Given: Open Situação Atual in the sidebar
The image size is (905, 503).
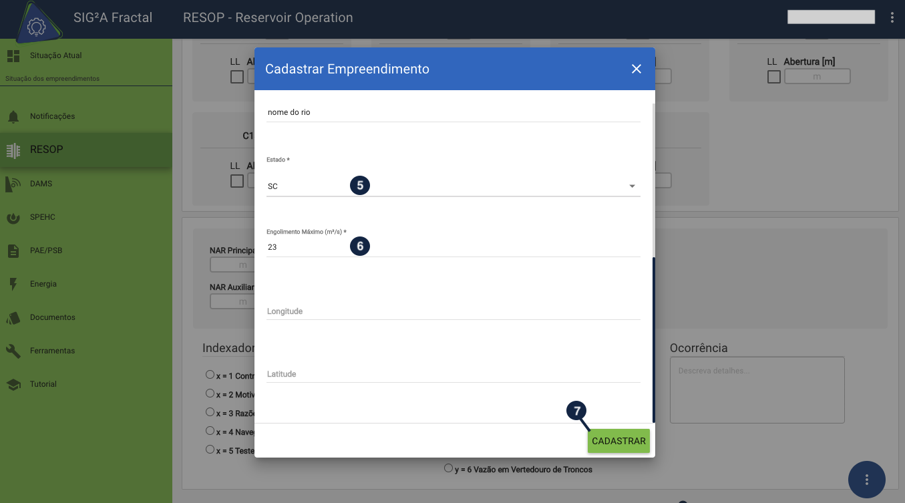Looking at the screenshot, I should click(55, 55).
